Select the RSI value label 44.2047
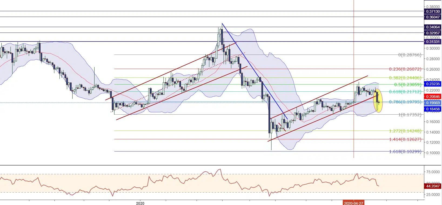Image resolution: width=442 pixels, height=205 pixels. [433, 186]
